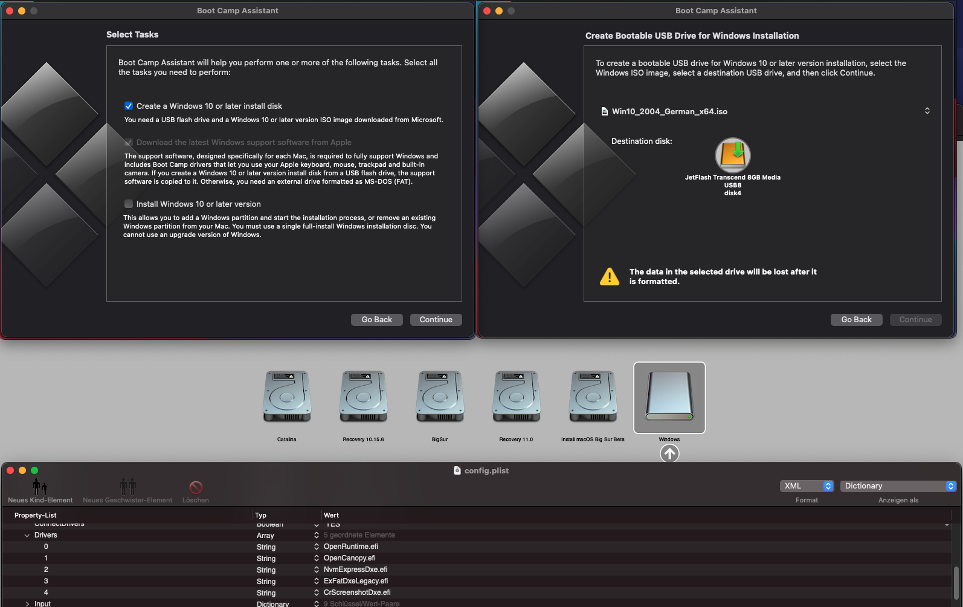
Task: Enable Install Windows 10 or later version
Action: [x=129, y=204]
